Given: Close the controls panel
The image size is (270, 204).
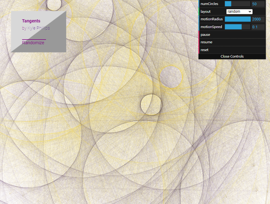Looking at the screenshot, I should click(x=232, y=56).
